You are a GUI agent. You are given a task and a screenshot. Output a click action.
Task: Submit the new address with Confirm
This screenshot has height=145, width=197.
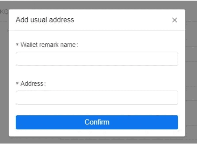click(97, 122)
